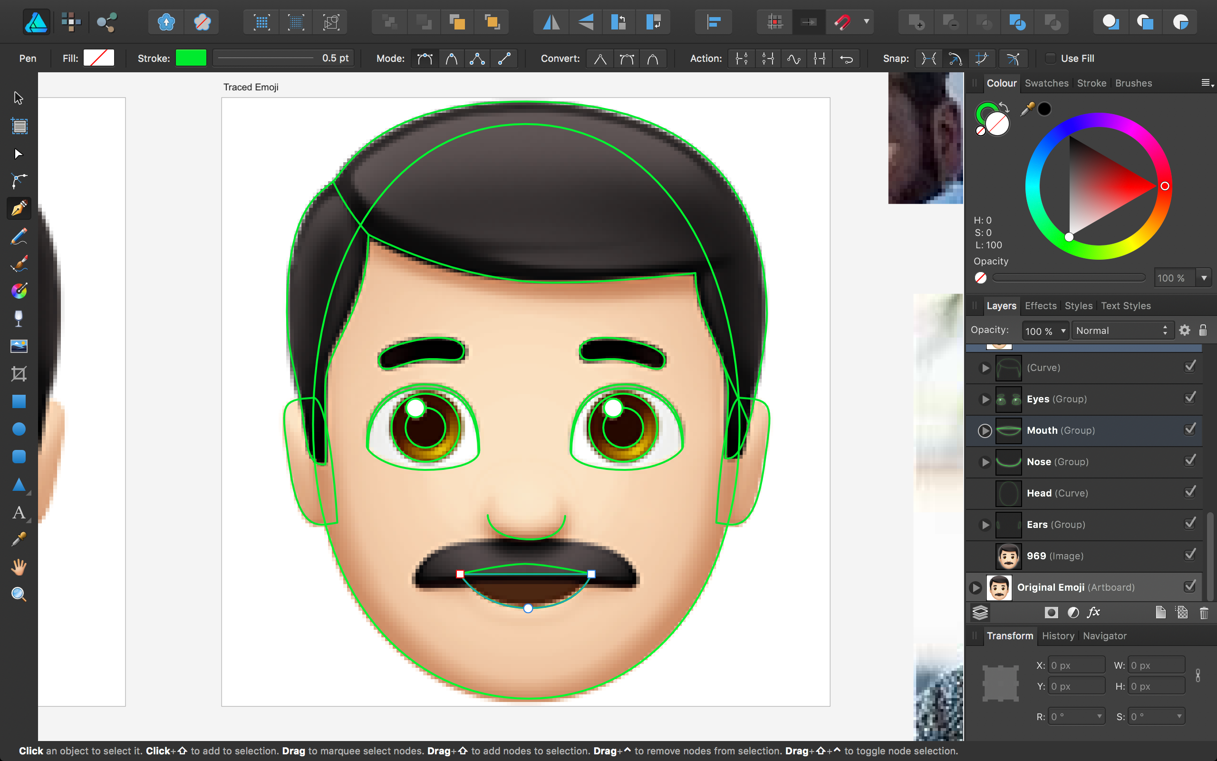
Task: Click the magnet Snapping icon
Action: (842, 22)
